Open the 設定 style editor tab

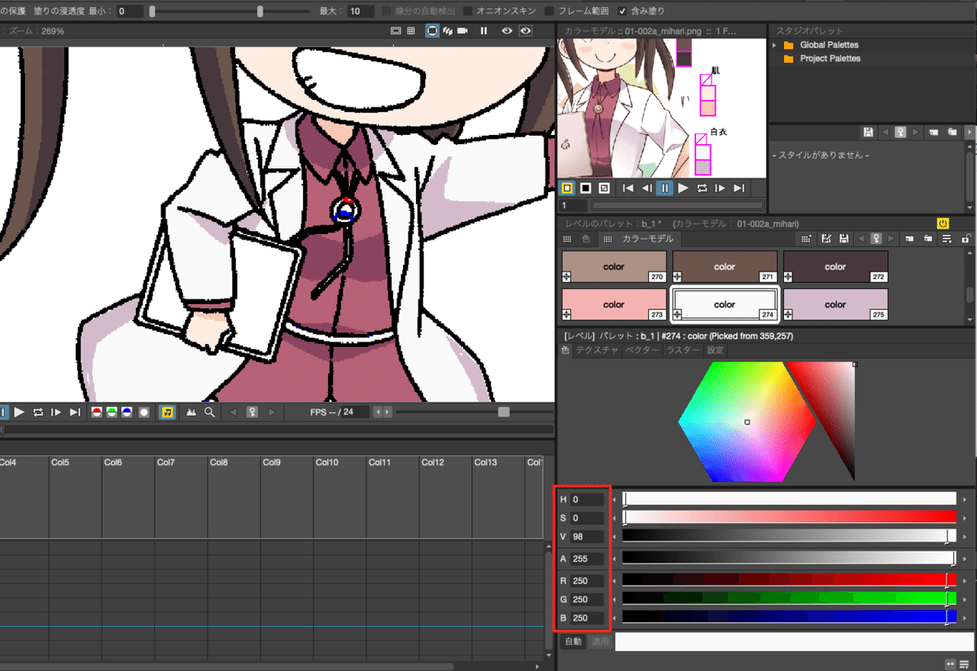point(715,351)
